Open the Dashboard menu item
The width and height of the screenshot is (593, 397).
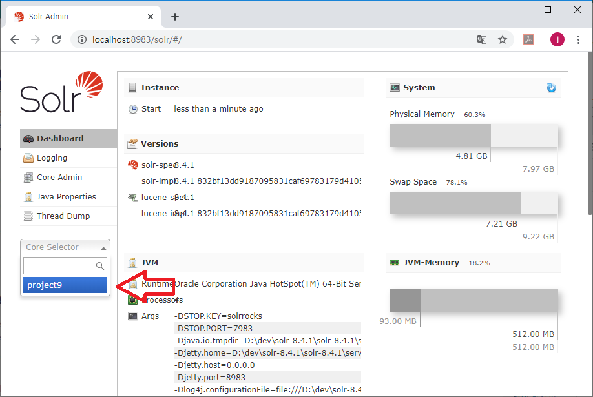[x=68, y=138]
